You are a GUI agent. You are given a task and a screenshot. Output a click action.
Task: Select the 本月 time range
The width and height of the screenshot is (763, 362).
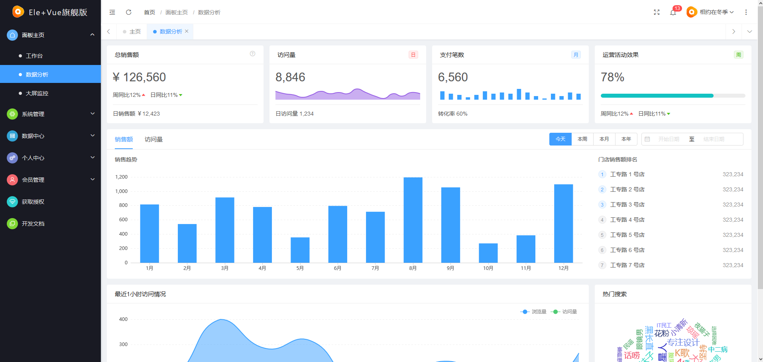tap(604, 139)
